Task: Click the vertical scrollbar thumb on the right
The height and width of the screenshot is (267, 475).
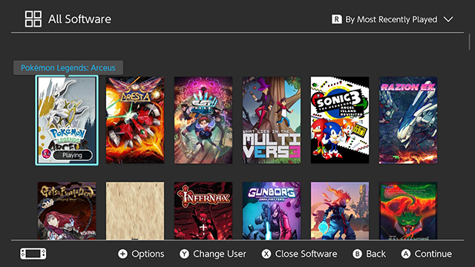Action: [469, 42]
